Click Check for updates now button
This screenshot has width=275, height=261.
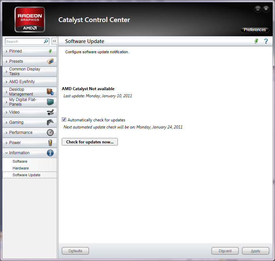90,142
